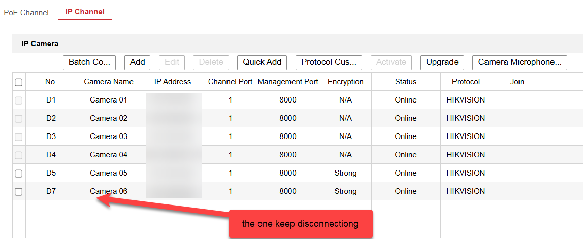Click the Camera Name column header
The height and width of the screenshot is (239, 584).
click(109, 82)
